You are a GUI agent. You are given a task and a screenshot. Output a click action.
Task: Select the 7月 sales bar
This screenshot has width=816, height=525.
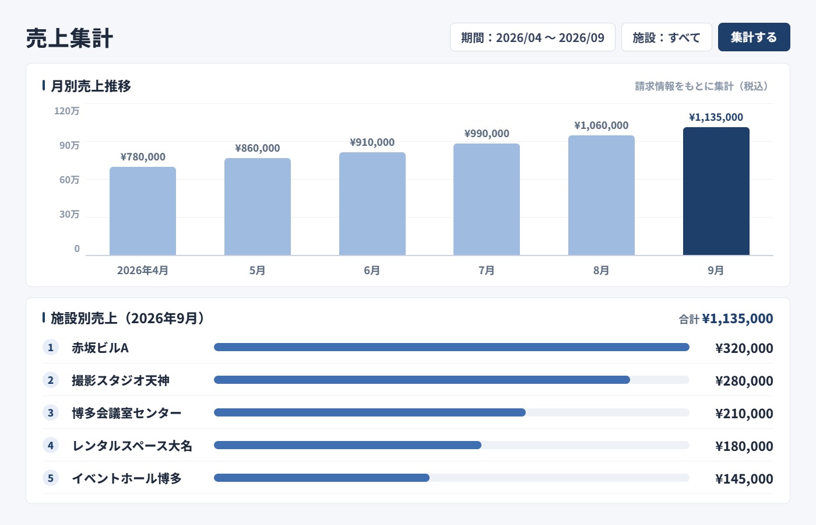pos(487,199)
